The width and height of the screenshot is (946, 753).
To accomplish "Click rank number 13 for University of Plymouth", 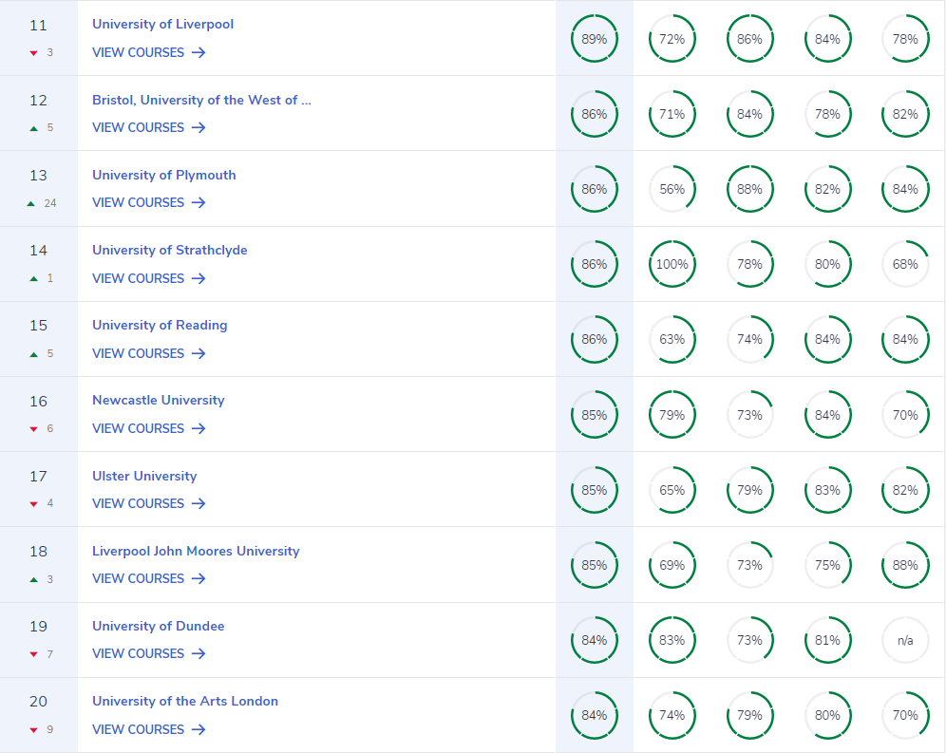I will coord(38,176).
